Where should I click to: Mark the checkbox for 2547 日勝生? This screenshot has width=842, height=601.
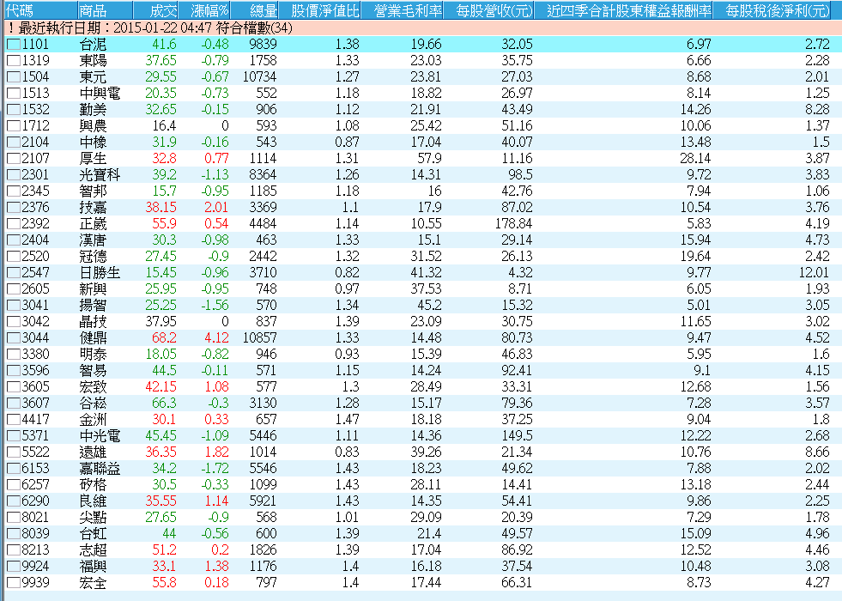tap(14, 273)
